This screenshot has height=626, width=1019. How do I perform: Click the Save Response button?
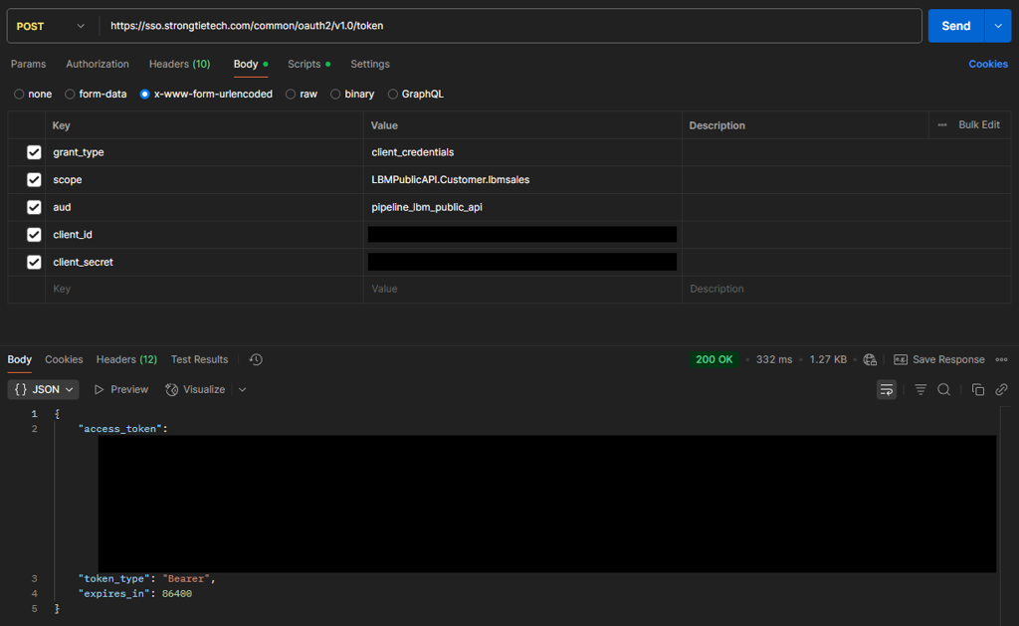point(938,359)
